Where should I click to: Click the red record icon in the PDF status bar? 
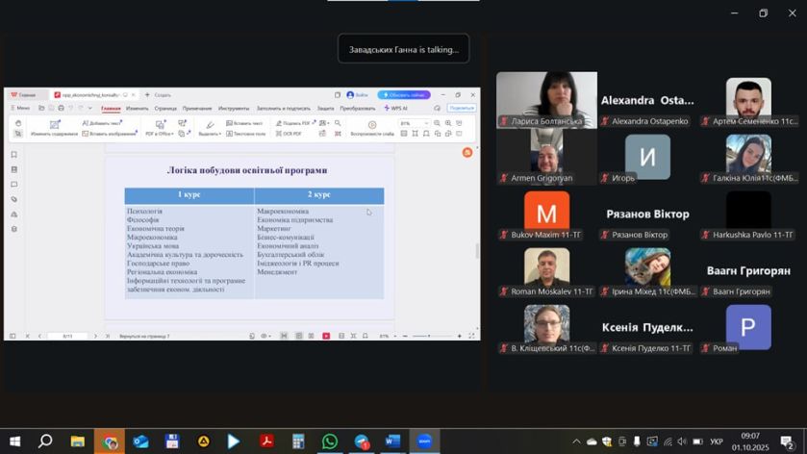point(326,336)
